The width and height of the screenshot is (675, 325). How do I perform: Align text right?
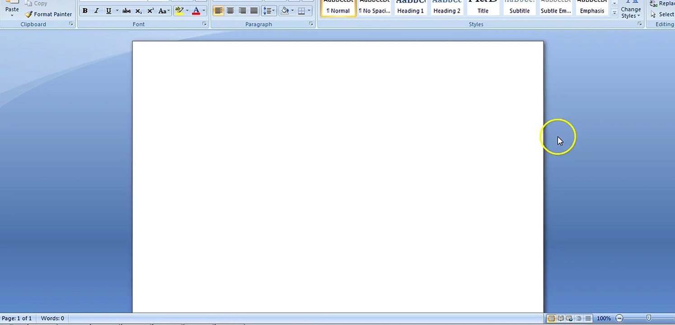242,11
